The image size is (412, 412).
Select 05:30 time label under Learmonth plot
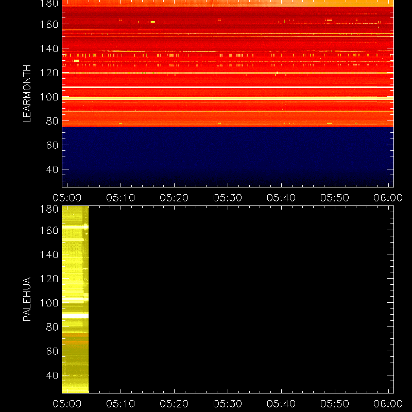coord(228,198)
